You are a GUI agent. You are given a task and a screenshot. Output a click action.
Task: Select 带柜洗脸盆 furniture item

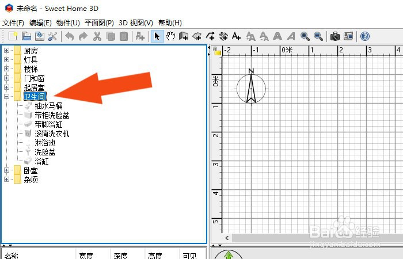tap(52, 115)
